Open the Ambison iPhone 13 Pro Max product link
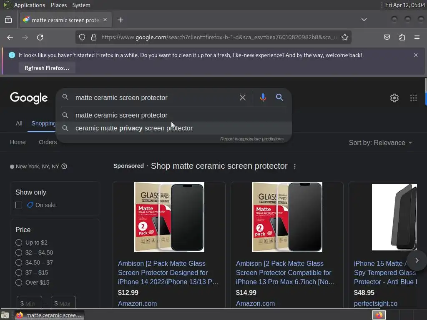The image size is (427, 320). click(x=285, y=272)
